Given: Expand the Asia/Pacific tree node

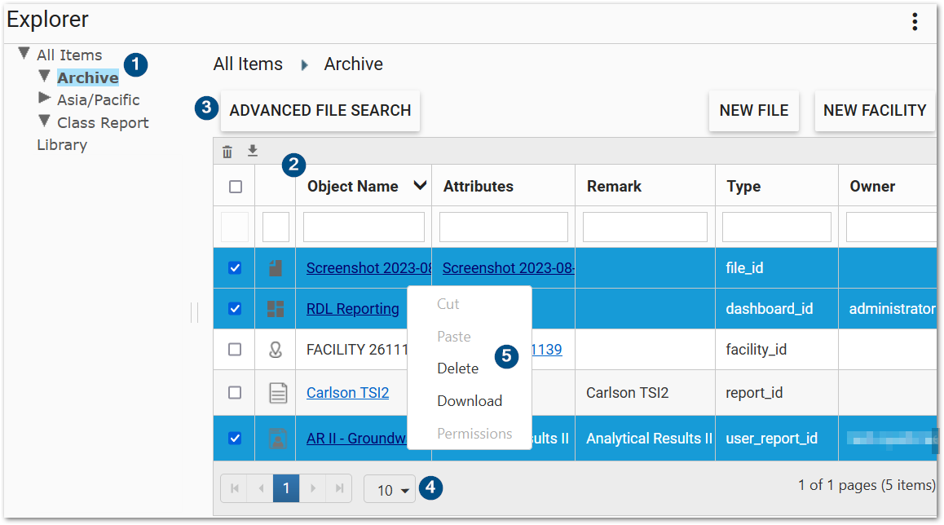Looking at the screenshot, I should [46, 99].
